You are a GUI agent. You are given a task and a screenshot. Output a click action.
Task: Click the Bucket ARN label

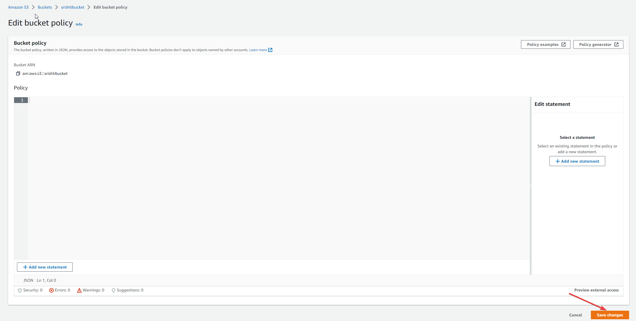[24, 65]
